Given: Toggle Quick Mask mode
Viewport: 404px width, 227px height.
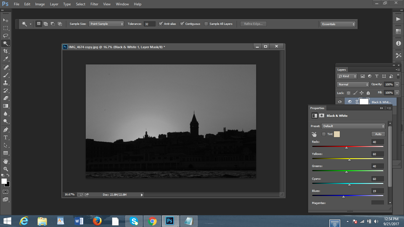Looking at the screenshot, I should pos(6,192).
